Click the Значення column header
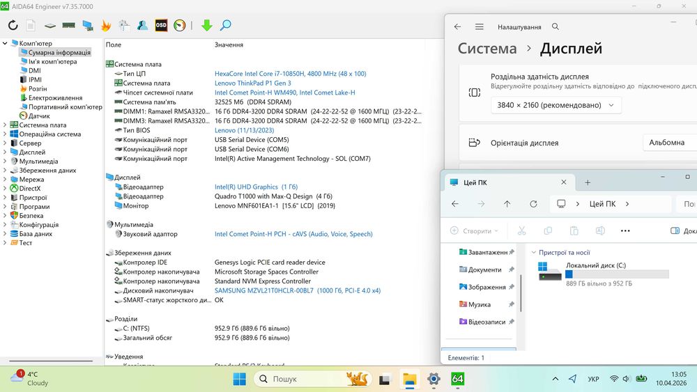The image size is (697, 392). 229,45
